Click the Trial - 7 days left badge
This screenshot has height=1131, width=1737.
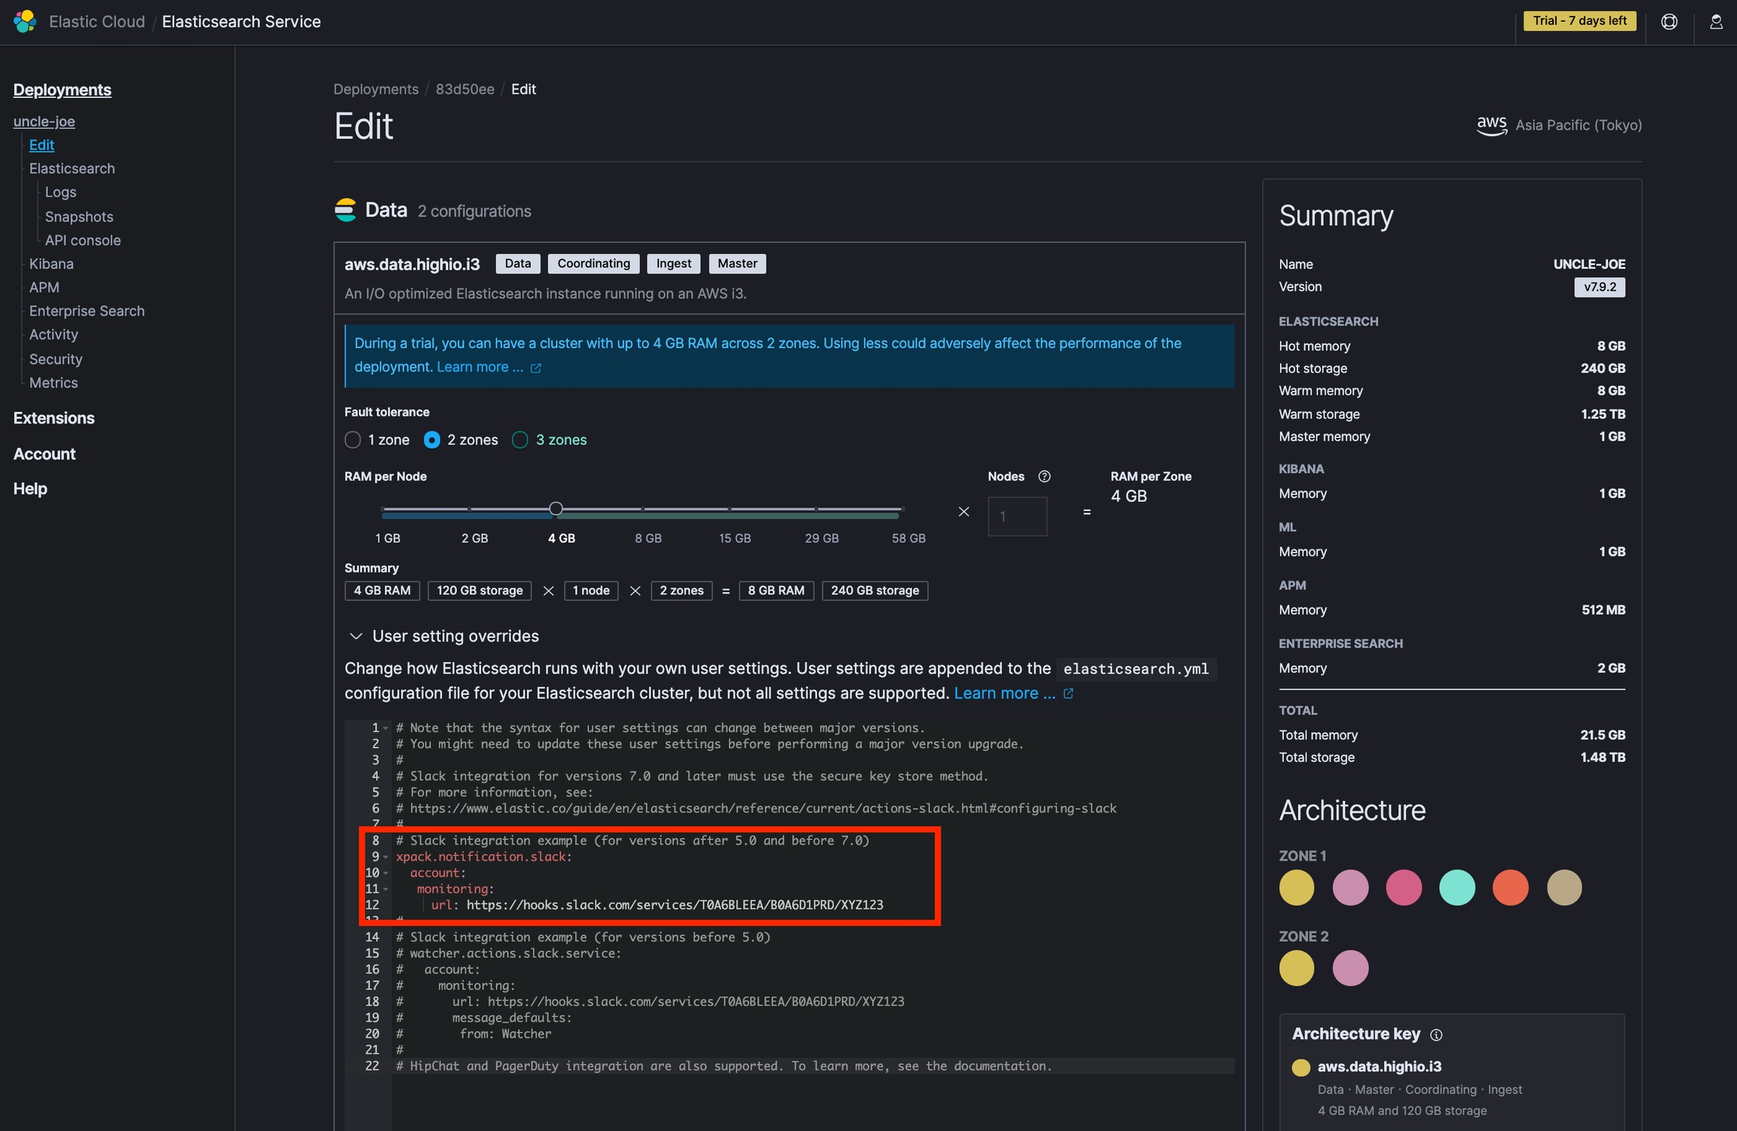[x=1579, y=20]
